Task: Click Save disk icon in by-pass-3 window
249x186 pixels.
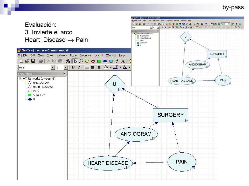Action: click(33, 61)
